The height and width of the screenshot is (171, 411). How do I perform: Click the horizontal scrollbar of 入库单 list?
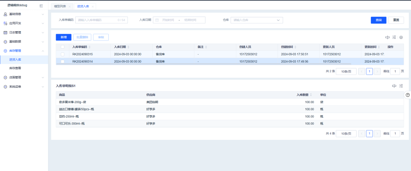pos(203,64)
